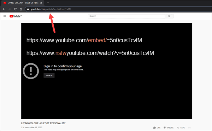Click 'This video may be inappropriate' message
Image resolution: width=212 pixels, height=131 pixels.
64,70
